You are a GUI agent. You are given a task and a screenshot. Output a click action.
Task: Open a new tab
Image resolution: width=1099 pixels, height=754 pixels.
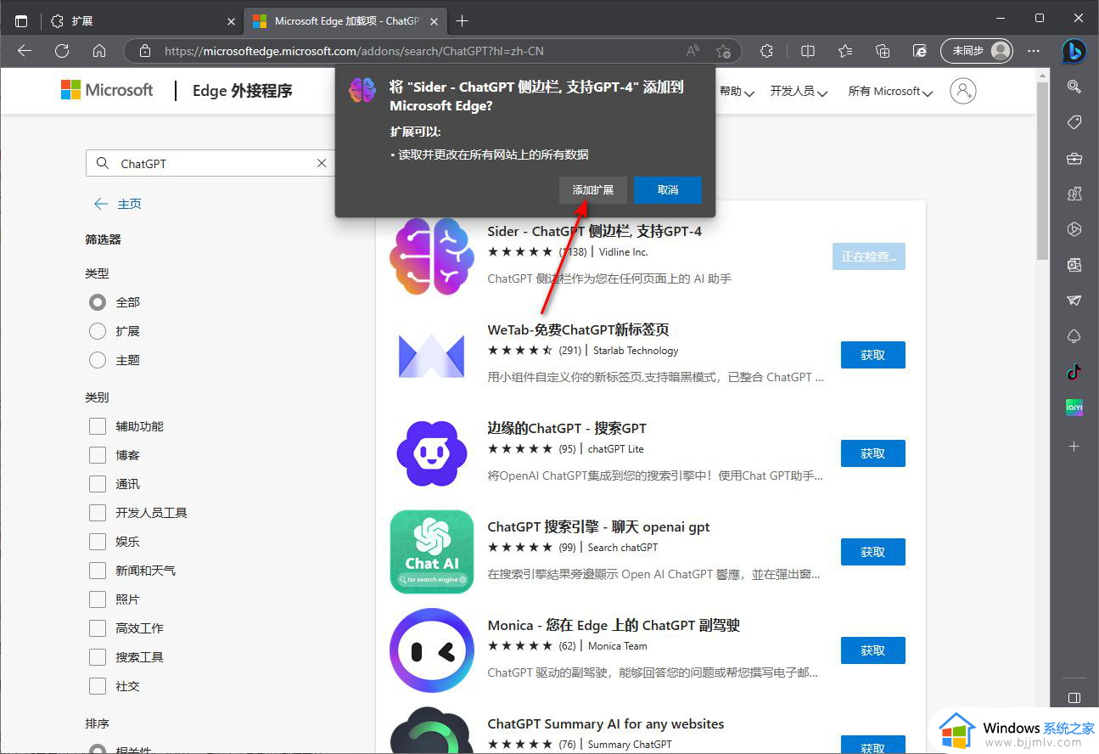462,20
